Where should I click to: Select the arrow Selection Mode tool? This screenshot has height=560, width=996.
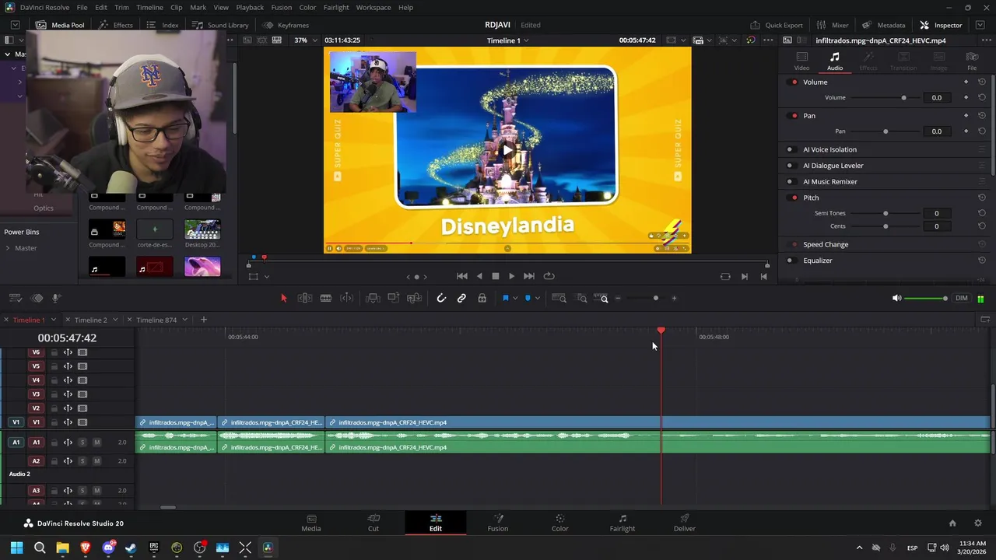pos(283,298)
